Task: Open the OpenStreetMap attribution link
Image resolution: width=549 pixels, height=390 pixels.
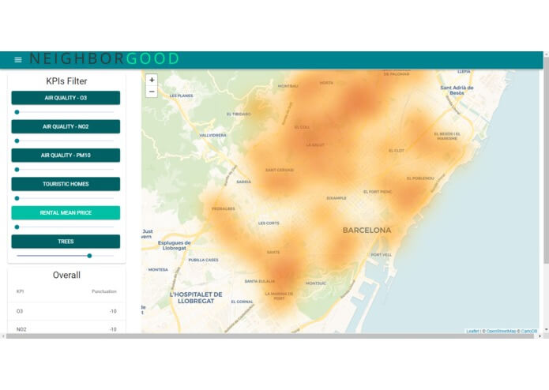Action: [x=501, y=331]
